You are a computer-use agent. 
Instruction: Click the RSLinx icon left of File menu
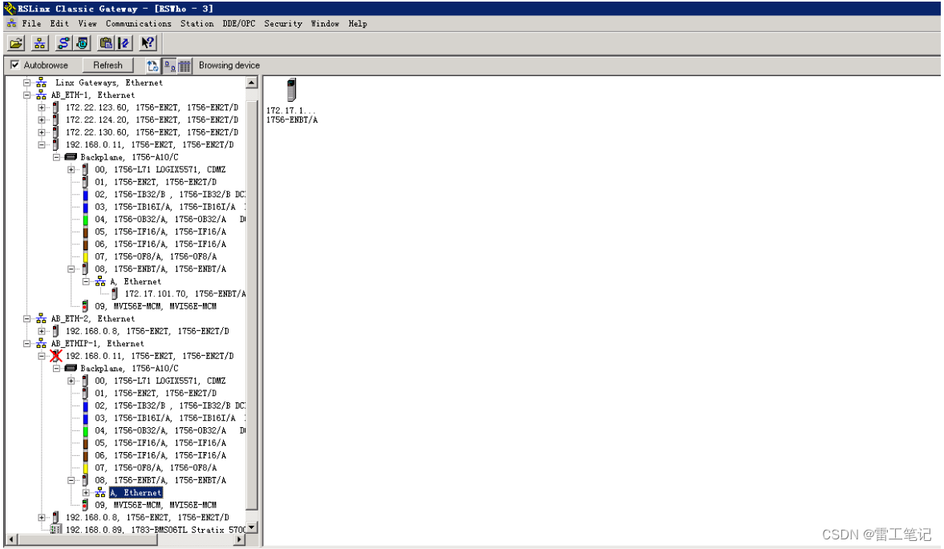click(11, 23)
